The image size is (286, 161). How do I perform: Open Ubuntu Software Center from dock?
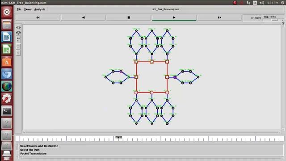[x=7, y=62]
